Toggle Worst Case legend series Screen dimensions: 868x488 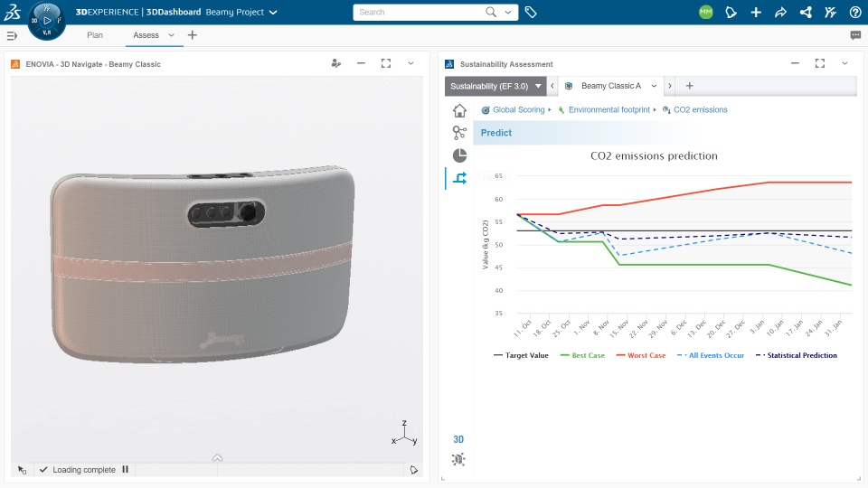tap(641, 355)
